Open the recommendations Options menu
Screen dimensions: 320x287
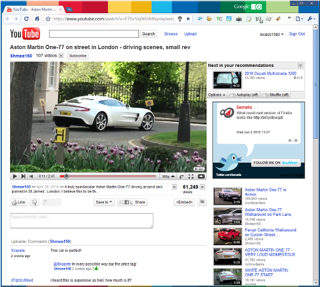217,95
